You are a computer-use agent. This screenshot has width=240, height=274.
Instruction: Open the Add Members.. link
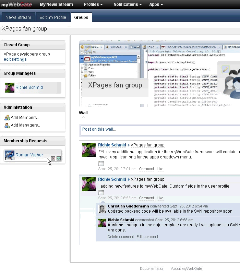pyautogui.click(x=25, y=118)
